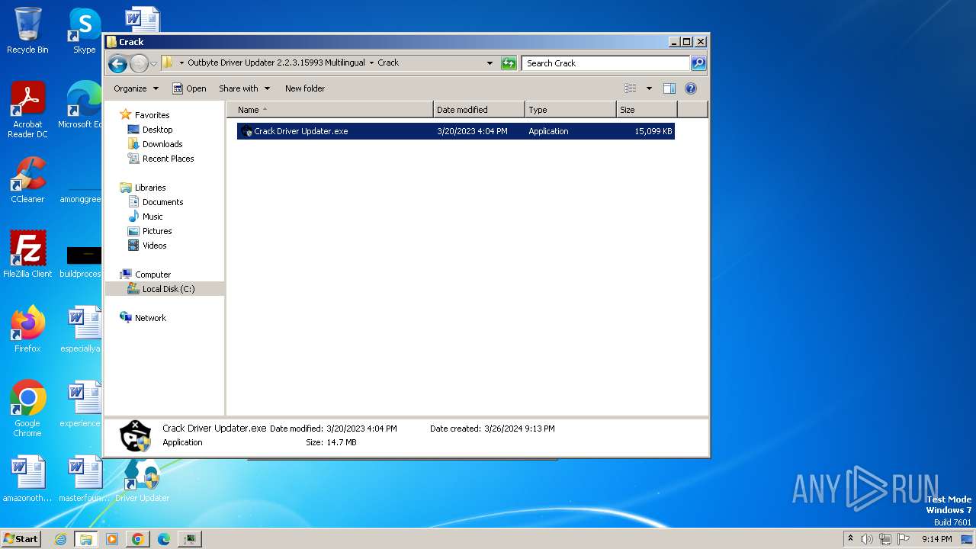Go back with the Explorer Back arrow
Viewport: 976px width, 549px height.
point(117,63)
